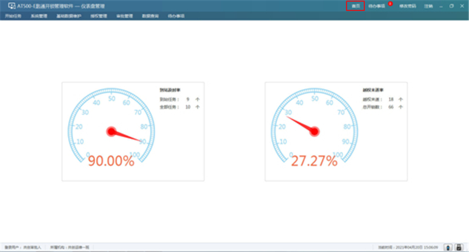This screenshot has width=469, height=252.
Task: Click the red notification badge on 待办事项
Action: point(390,4)
